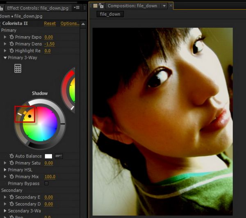Expand the Primary HSL section
This screenshot has width=246, height=218.
tap(5, 170)
